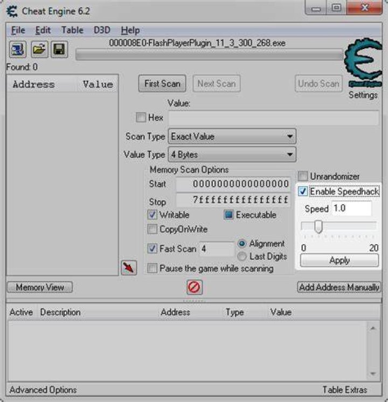The image size is (388, 402).
Task: Click the Fast Scan alignment value field
Action: pyautogui.click(x=217, y=249)
